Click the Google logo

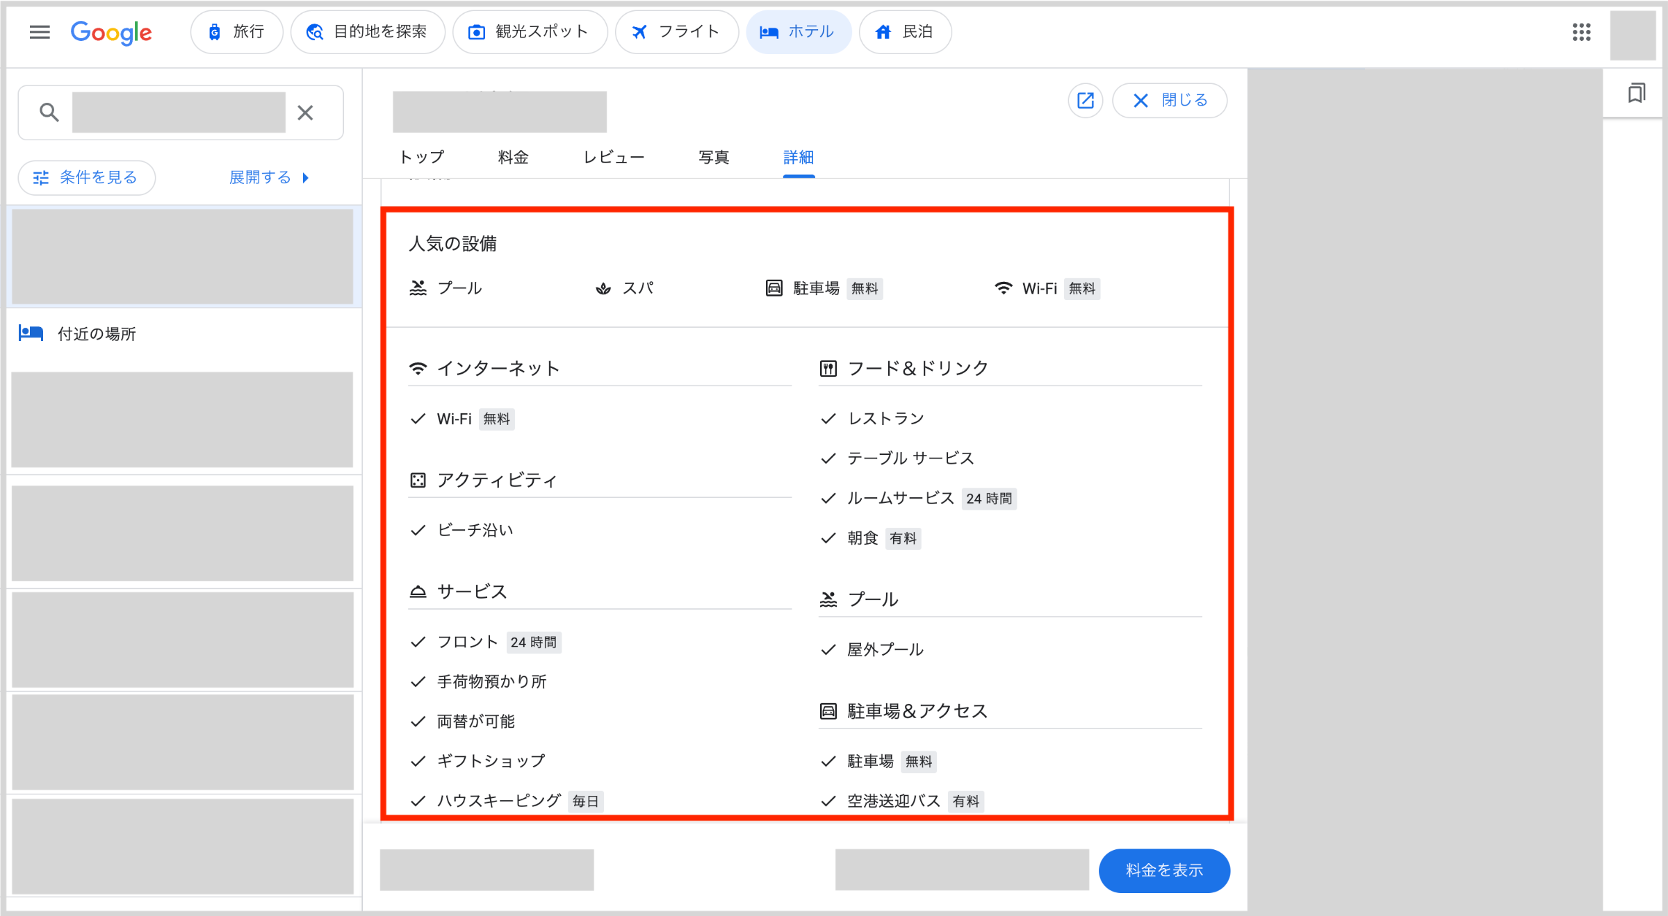(x=111, y=33)
